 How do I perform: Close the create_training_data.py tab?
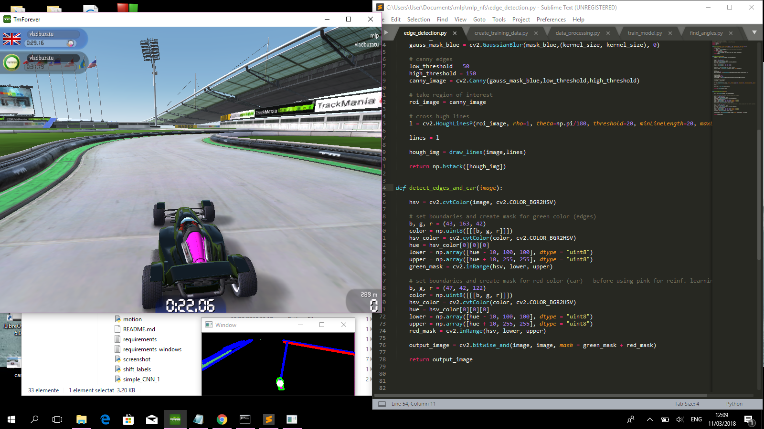536,33
